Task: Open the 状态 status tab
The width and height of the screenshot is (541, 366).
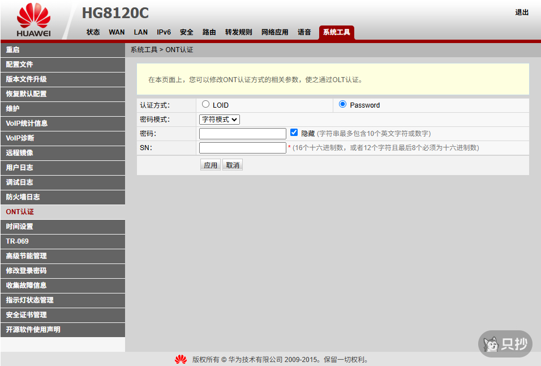Action: click(x=93, y=32)
